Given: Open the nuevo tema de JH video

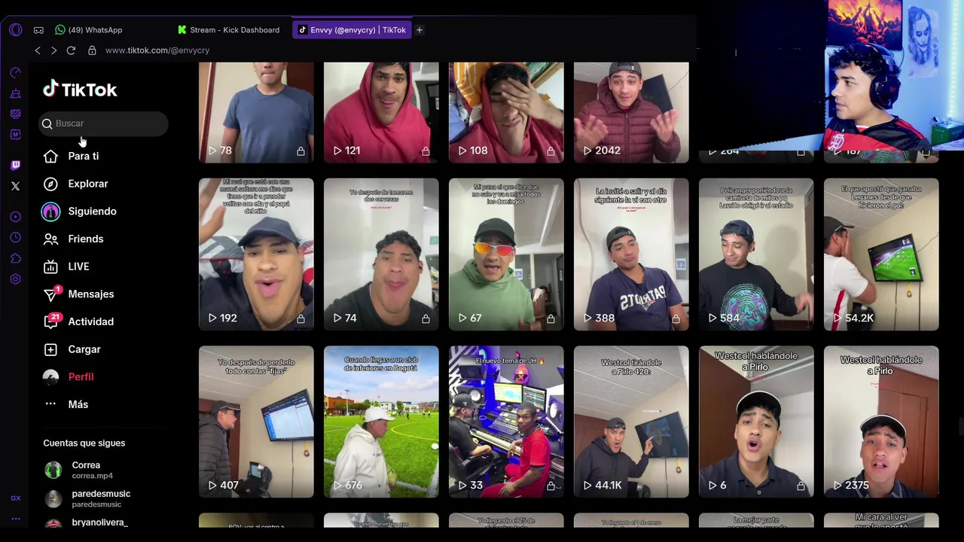Looking at the screenshot, I should coord(506,422).
